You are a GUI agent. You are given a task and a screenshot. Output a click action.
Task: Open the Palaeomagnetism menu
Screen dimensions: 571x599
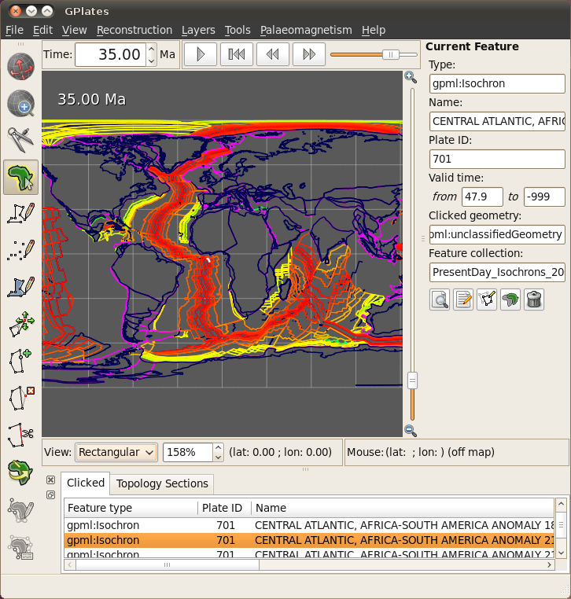[306, 30]
